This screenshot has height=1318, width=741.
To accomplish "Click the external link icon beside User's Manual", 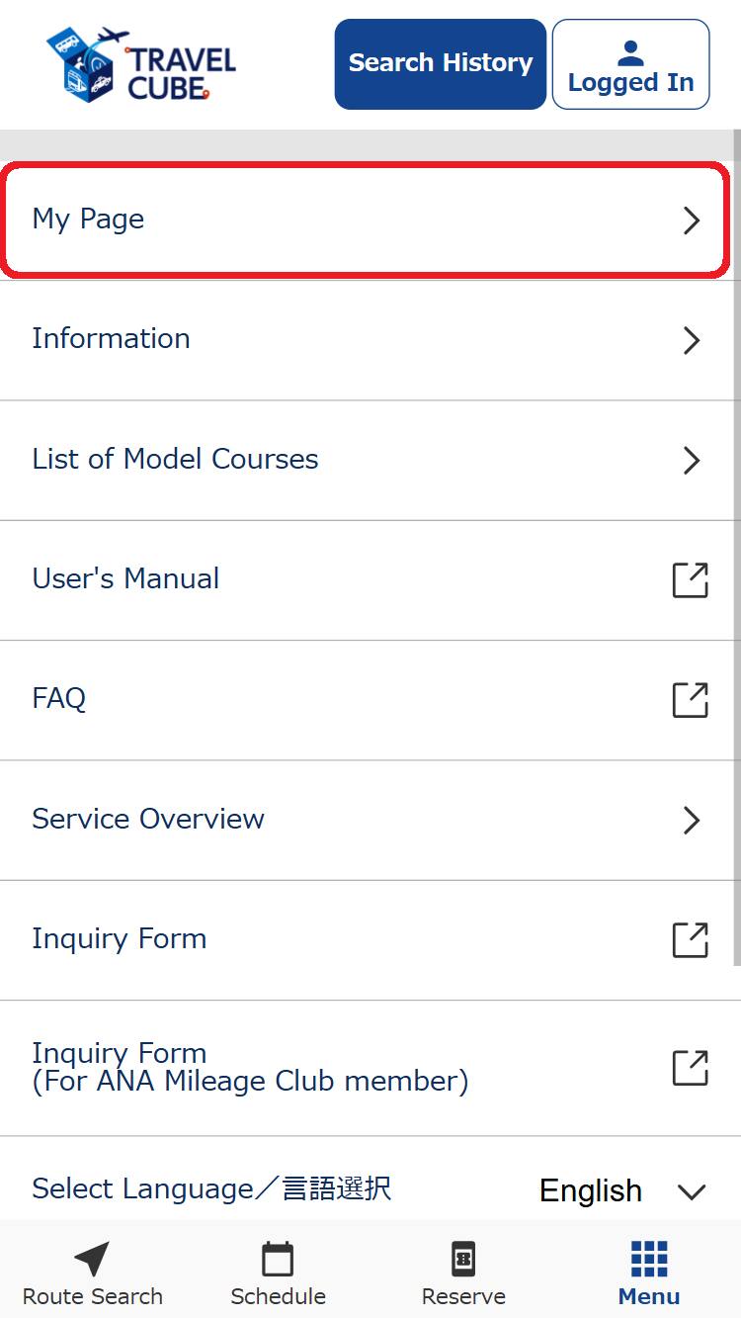I will click(691, 579).
